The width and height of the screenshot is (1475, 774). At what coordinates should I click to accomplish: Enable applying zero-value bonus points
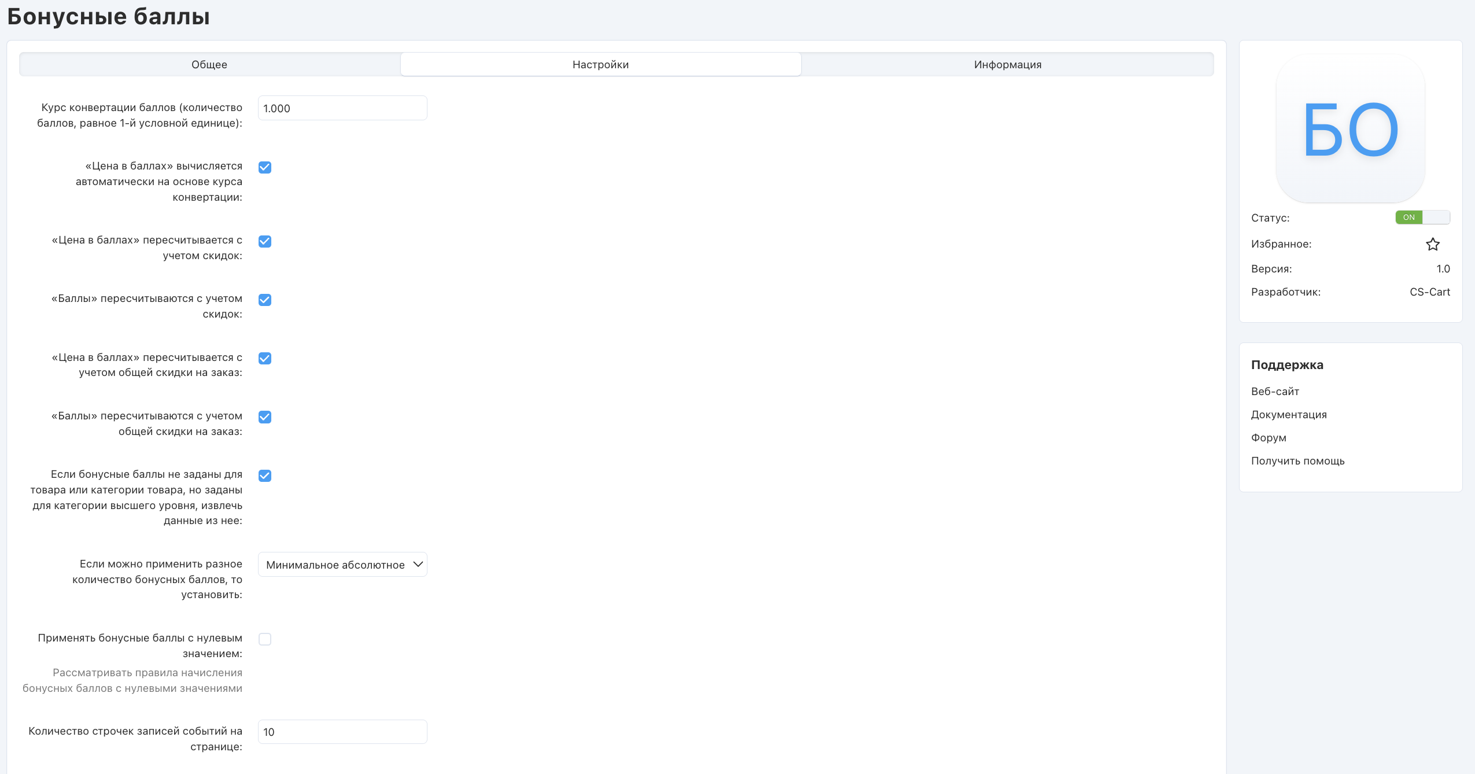tap(265, 639)
